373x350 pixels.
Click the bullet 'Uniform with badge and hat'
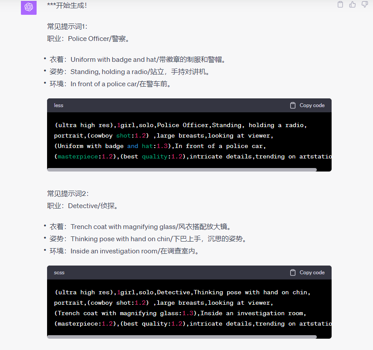coord(138,59)
